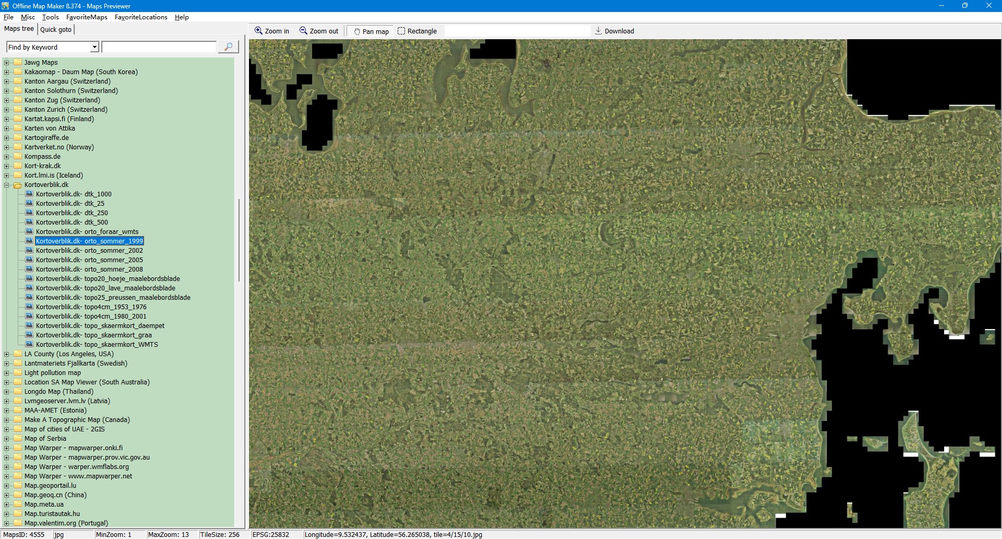Click the map icon beside topo_skaermkort_WMTS
Image resolution: width=1002 pixels, height=539 pixels.
(29, 344)
